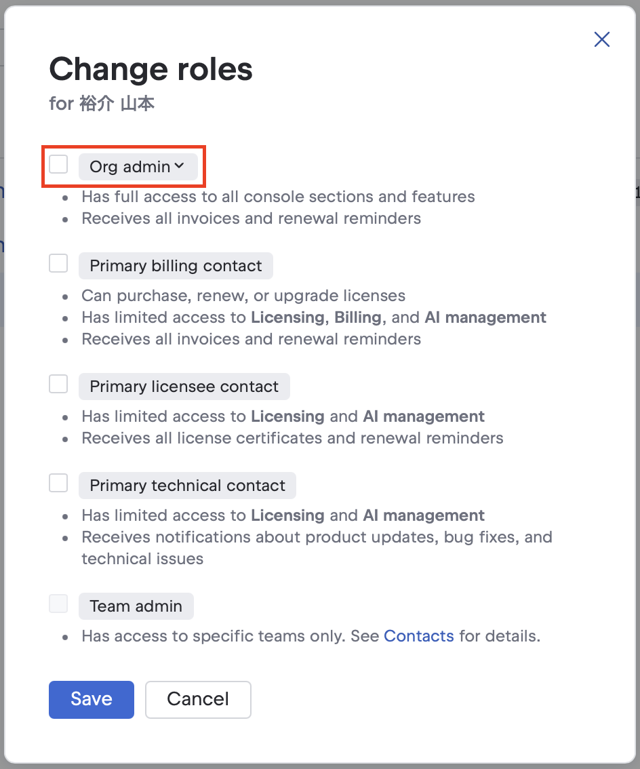Click the Team admin role tag
This screenshot has height=769, width=640.
point(136,606)
